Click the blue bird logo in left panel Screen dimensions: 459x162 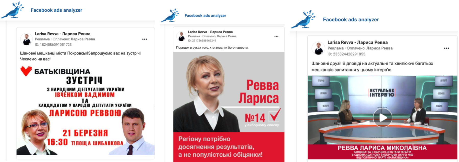(x=12, y=10)
